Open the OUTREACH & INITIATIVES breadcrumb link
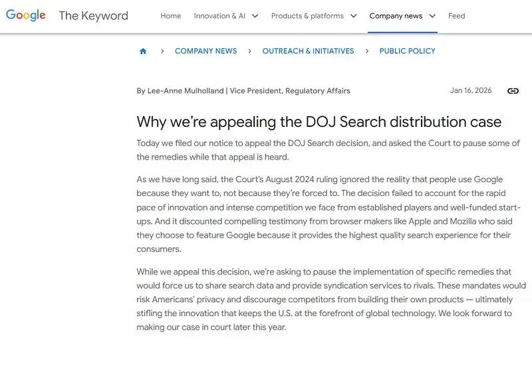The height and width of the screenshot is (372, 532). (308, 51)
